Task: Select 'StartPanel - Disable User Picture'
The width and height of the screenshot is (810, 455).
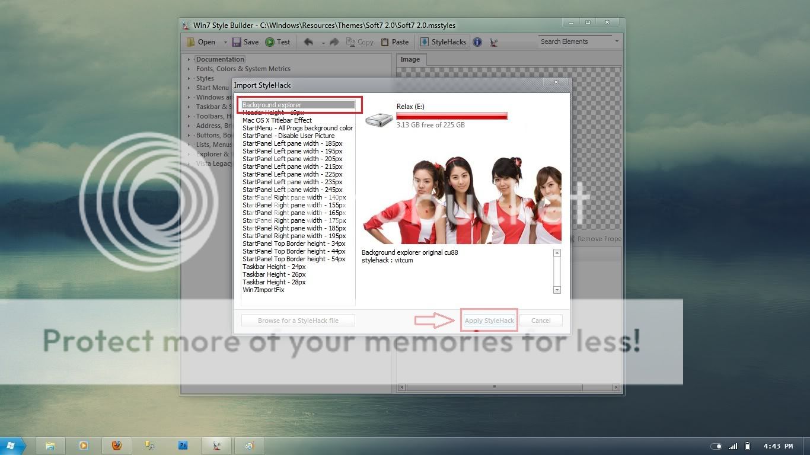Action: coord(288,136)
